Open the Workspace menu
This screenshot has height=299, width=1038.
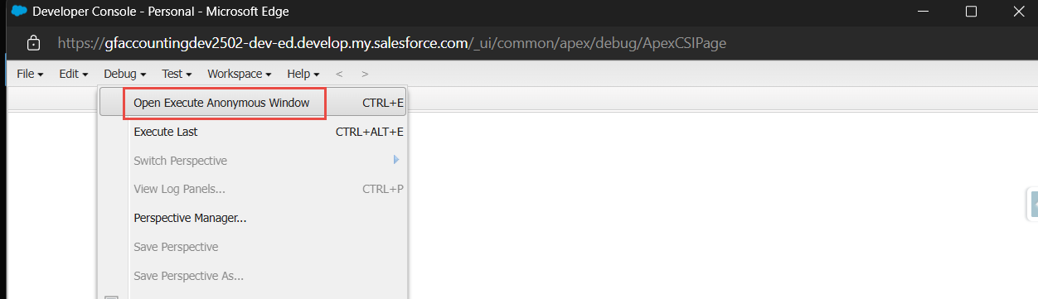coord(240,74)
